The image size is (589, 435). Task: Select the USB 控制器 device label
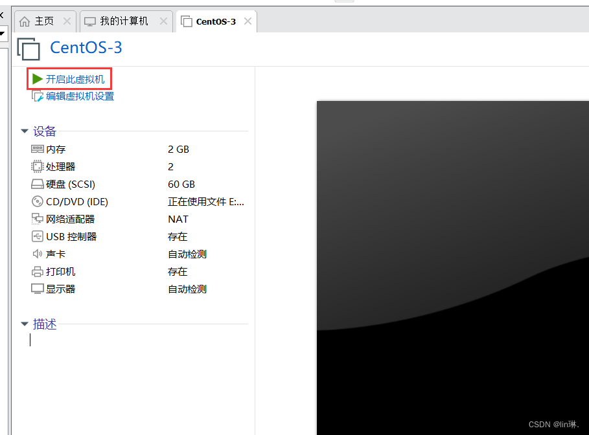click(71, 237)
